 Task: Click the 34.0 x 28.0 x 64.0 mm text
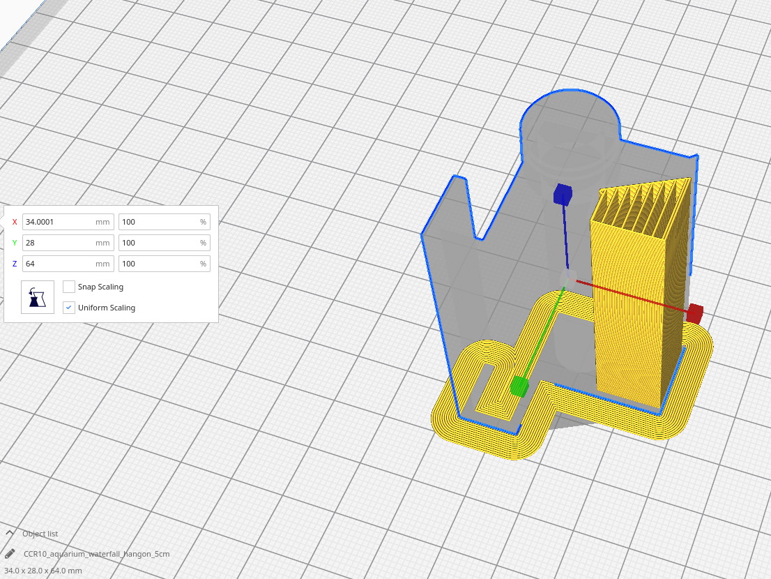[43, 571]
